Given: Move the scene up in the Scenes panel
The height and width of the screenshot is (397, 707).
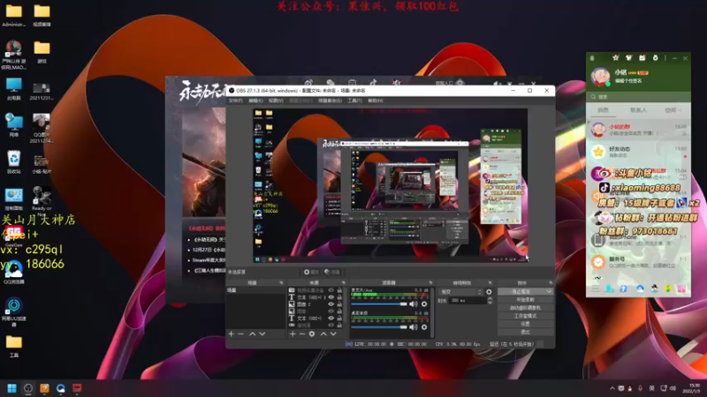Looking at the screenshot, I should (253, 334).
